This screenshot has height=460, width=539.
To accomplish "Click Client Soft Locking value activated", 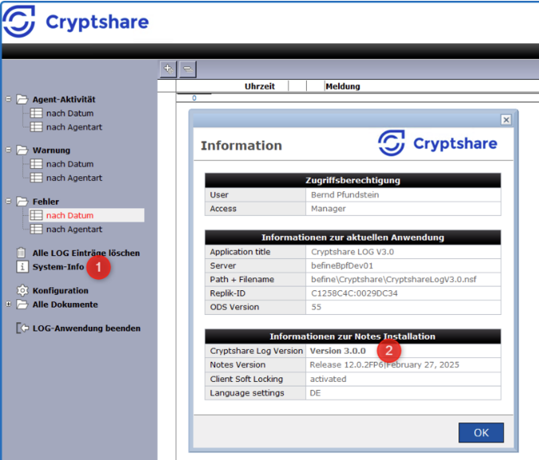I will 328,379.
